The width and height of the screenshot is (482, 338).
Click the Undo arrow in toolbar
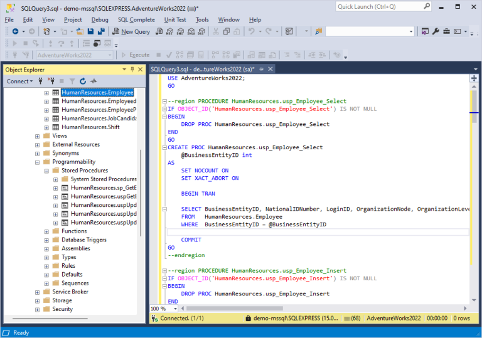[252, 31]
